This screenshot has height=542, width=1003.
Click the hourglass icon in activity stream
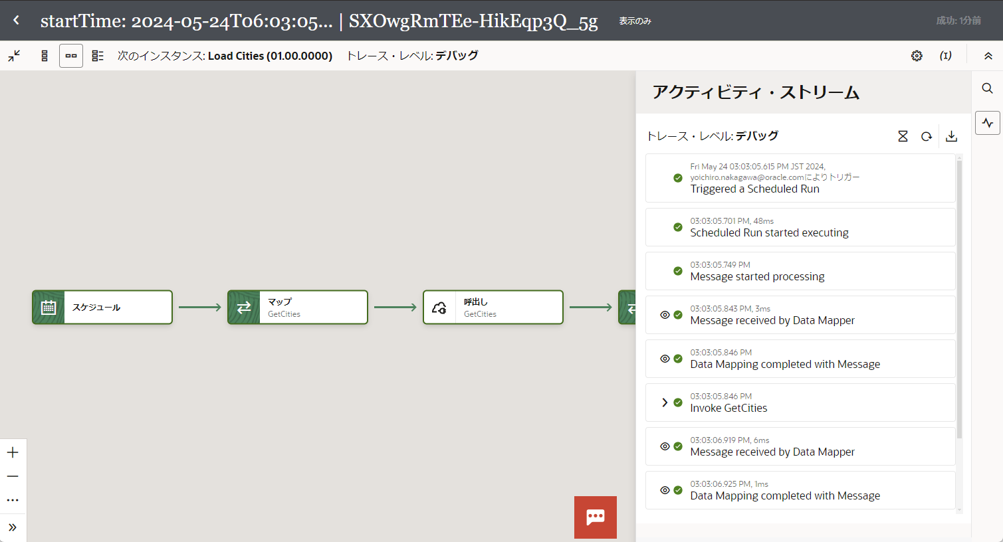click(903, 136)
